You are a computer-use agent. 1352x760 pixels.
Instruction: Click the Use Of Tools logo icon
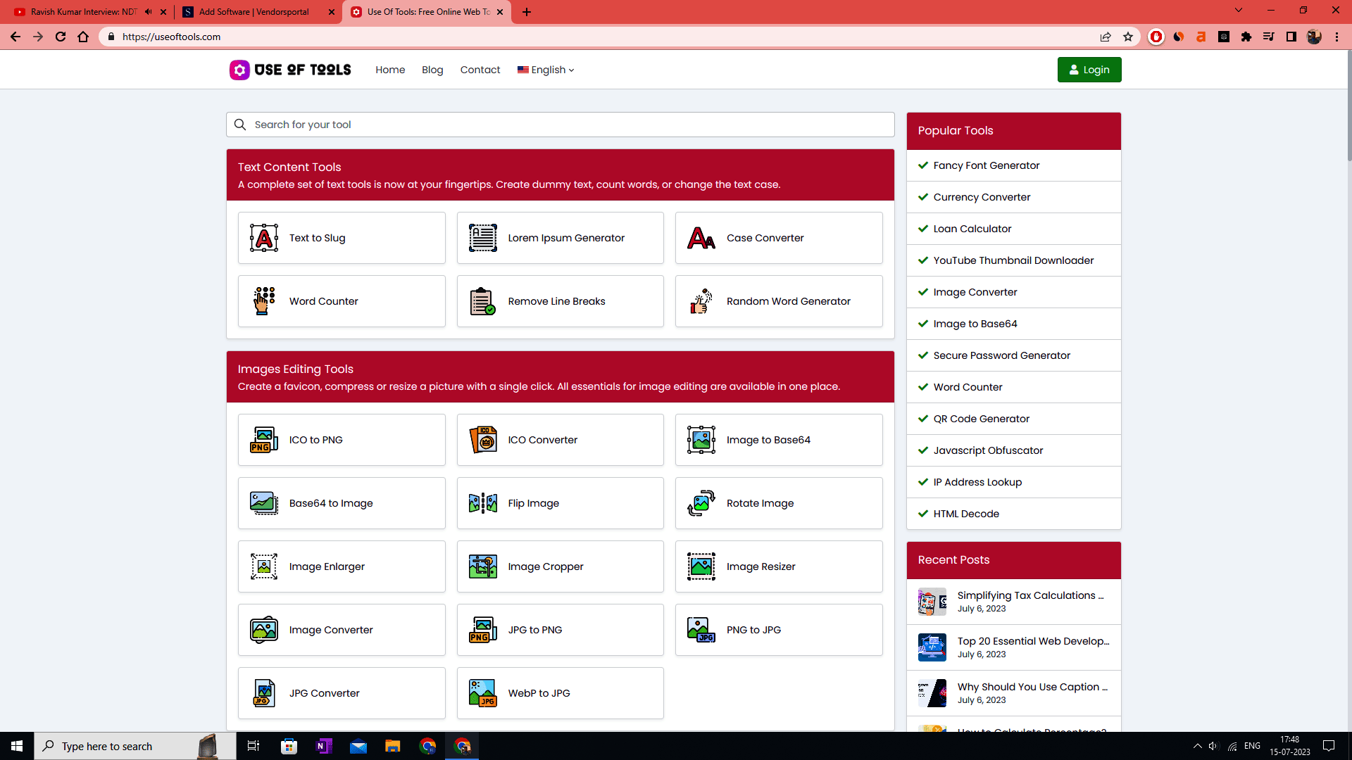tap(239, 70)
